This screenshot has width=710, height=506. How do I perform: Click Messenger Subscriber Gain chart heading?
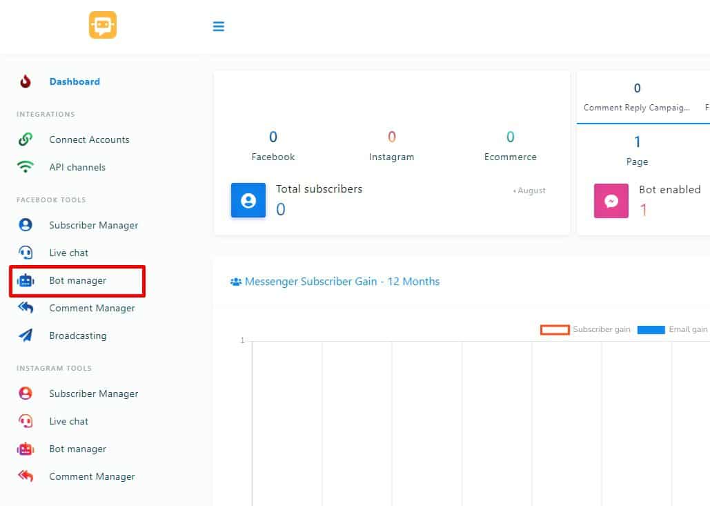pos(342,281)
